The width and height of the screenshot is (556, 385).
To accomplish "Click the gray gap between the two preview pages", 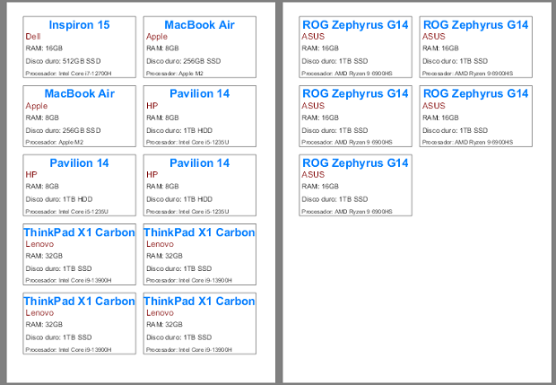I will [x=279, y=192].
